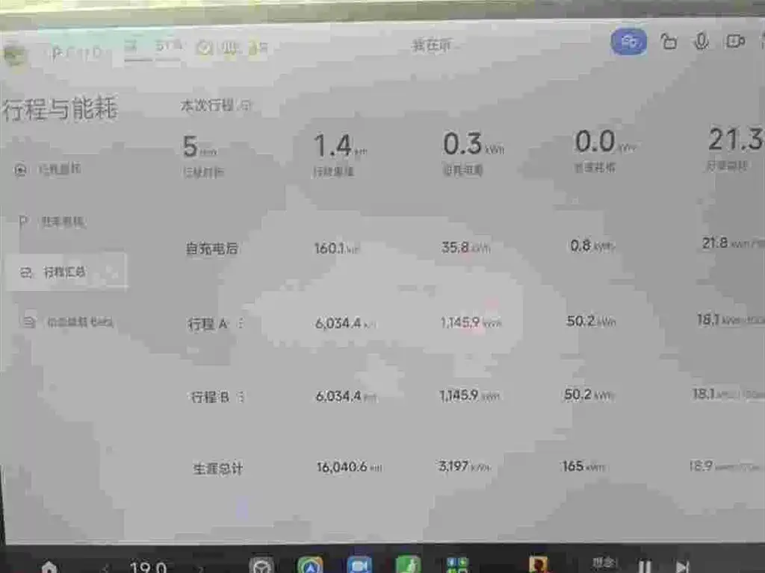Tap the 0.0 kWh current trip value
The width and height of the screenshot is (765, 573).
coord(605,142)
